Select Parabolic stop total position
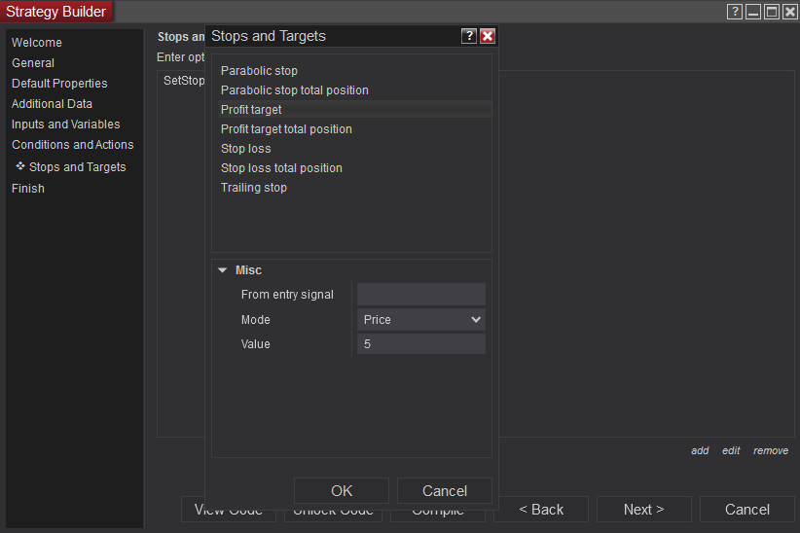800x533 pixels. [294, 90]
